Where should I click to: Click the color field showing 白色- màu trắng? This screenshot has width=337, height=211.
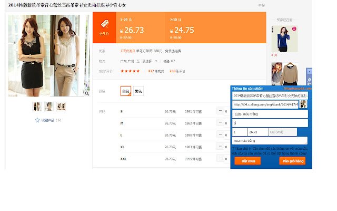pos(270,114)
